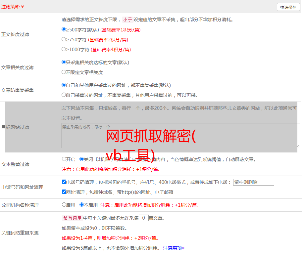Screen dimensions: 302x254
Task: Select 自己和其他用户采集过的网址 no-repeat option
Action: pyautogui.click(x=64, y=85)
